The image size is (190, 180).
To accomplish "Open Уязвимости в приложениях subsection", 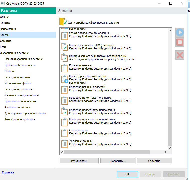I will 22,95.
